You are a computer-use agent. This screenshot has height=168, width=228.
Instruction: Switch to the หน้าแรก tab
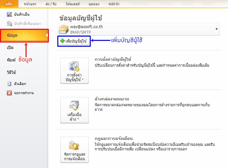coord(30,4)
